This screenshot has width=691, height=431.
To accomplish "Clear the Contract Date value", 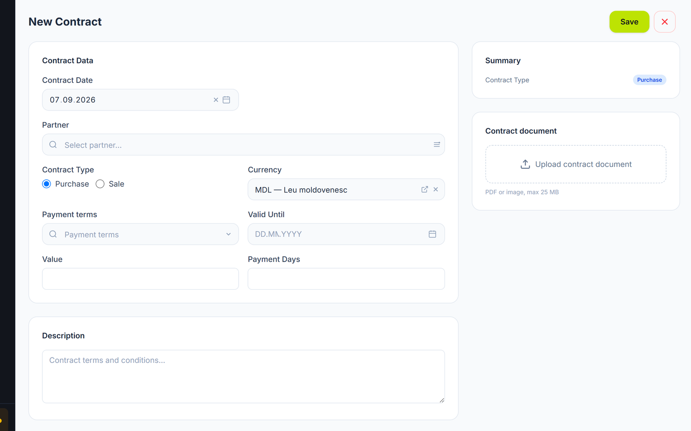I will (216, 100).
